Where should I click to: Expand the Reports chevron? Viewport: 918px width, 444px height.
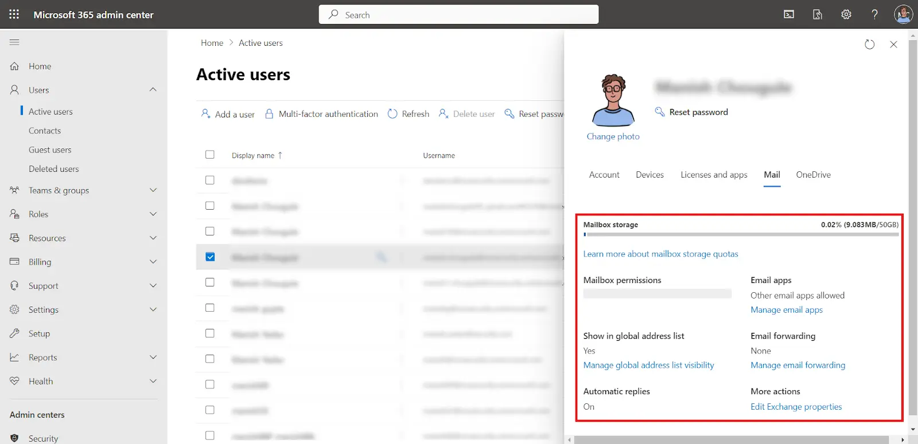[153, 357]
